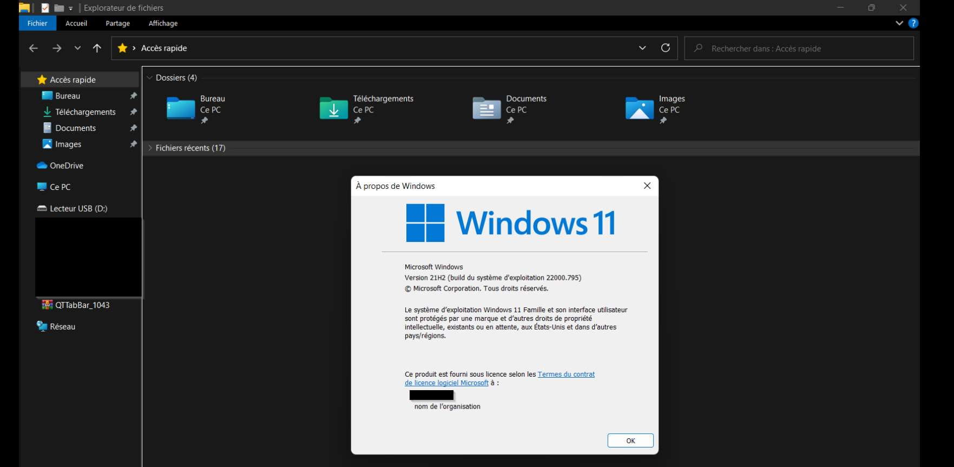The height and width of the screenshot is (467, 954).
Task: Click pin icon next to sidebar Téléchargements
Action: tap(133, 112)
